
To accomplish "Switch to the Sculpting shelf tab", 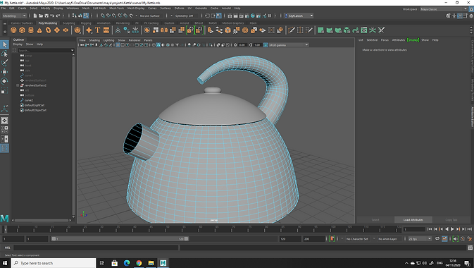I will tap(69, 23).
